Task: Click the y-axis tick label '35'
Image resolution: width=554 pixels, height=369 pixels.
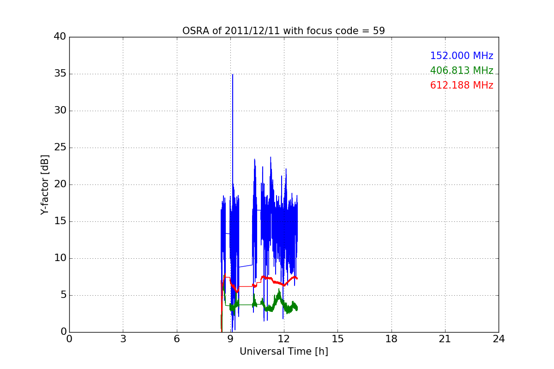Action: click(x=60, y=74)
